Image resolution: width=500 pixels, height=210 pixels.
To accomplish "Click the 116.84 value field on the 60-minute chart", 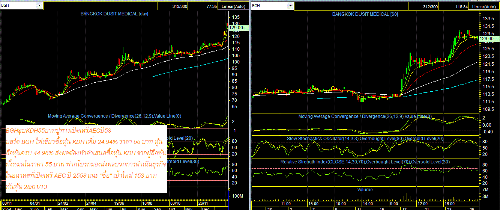I will click(453, 7).
